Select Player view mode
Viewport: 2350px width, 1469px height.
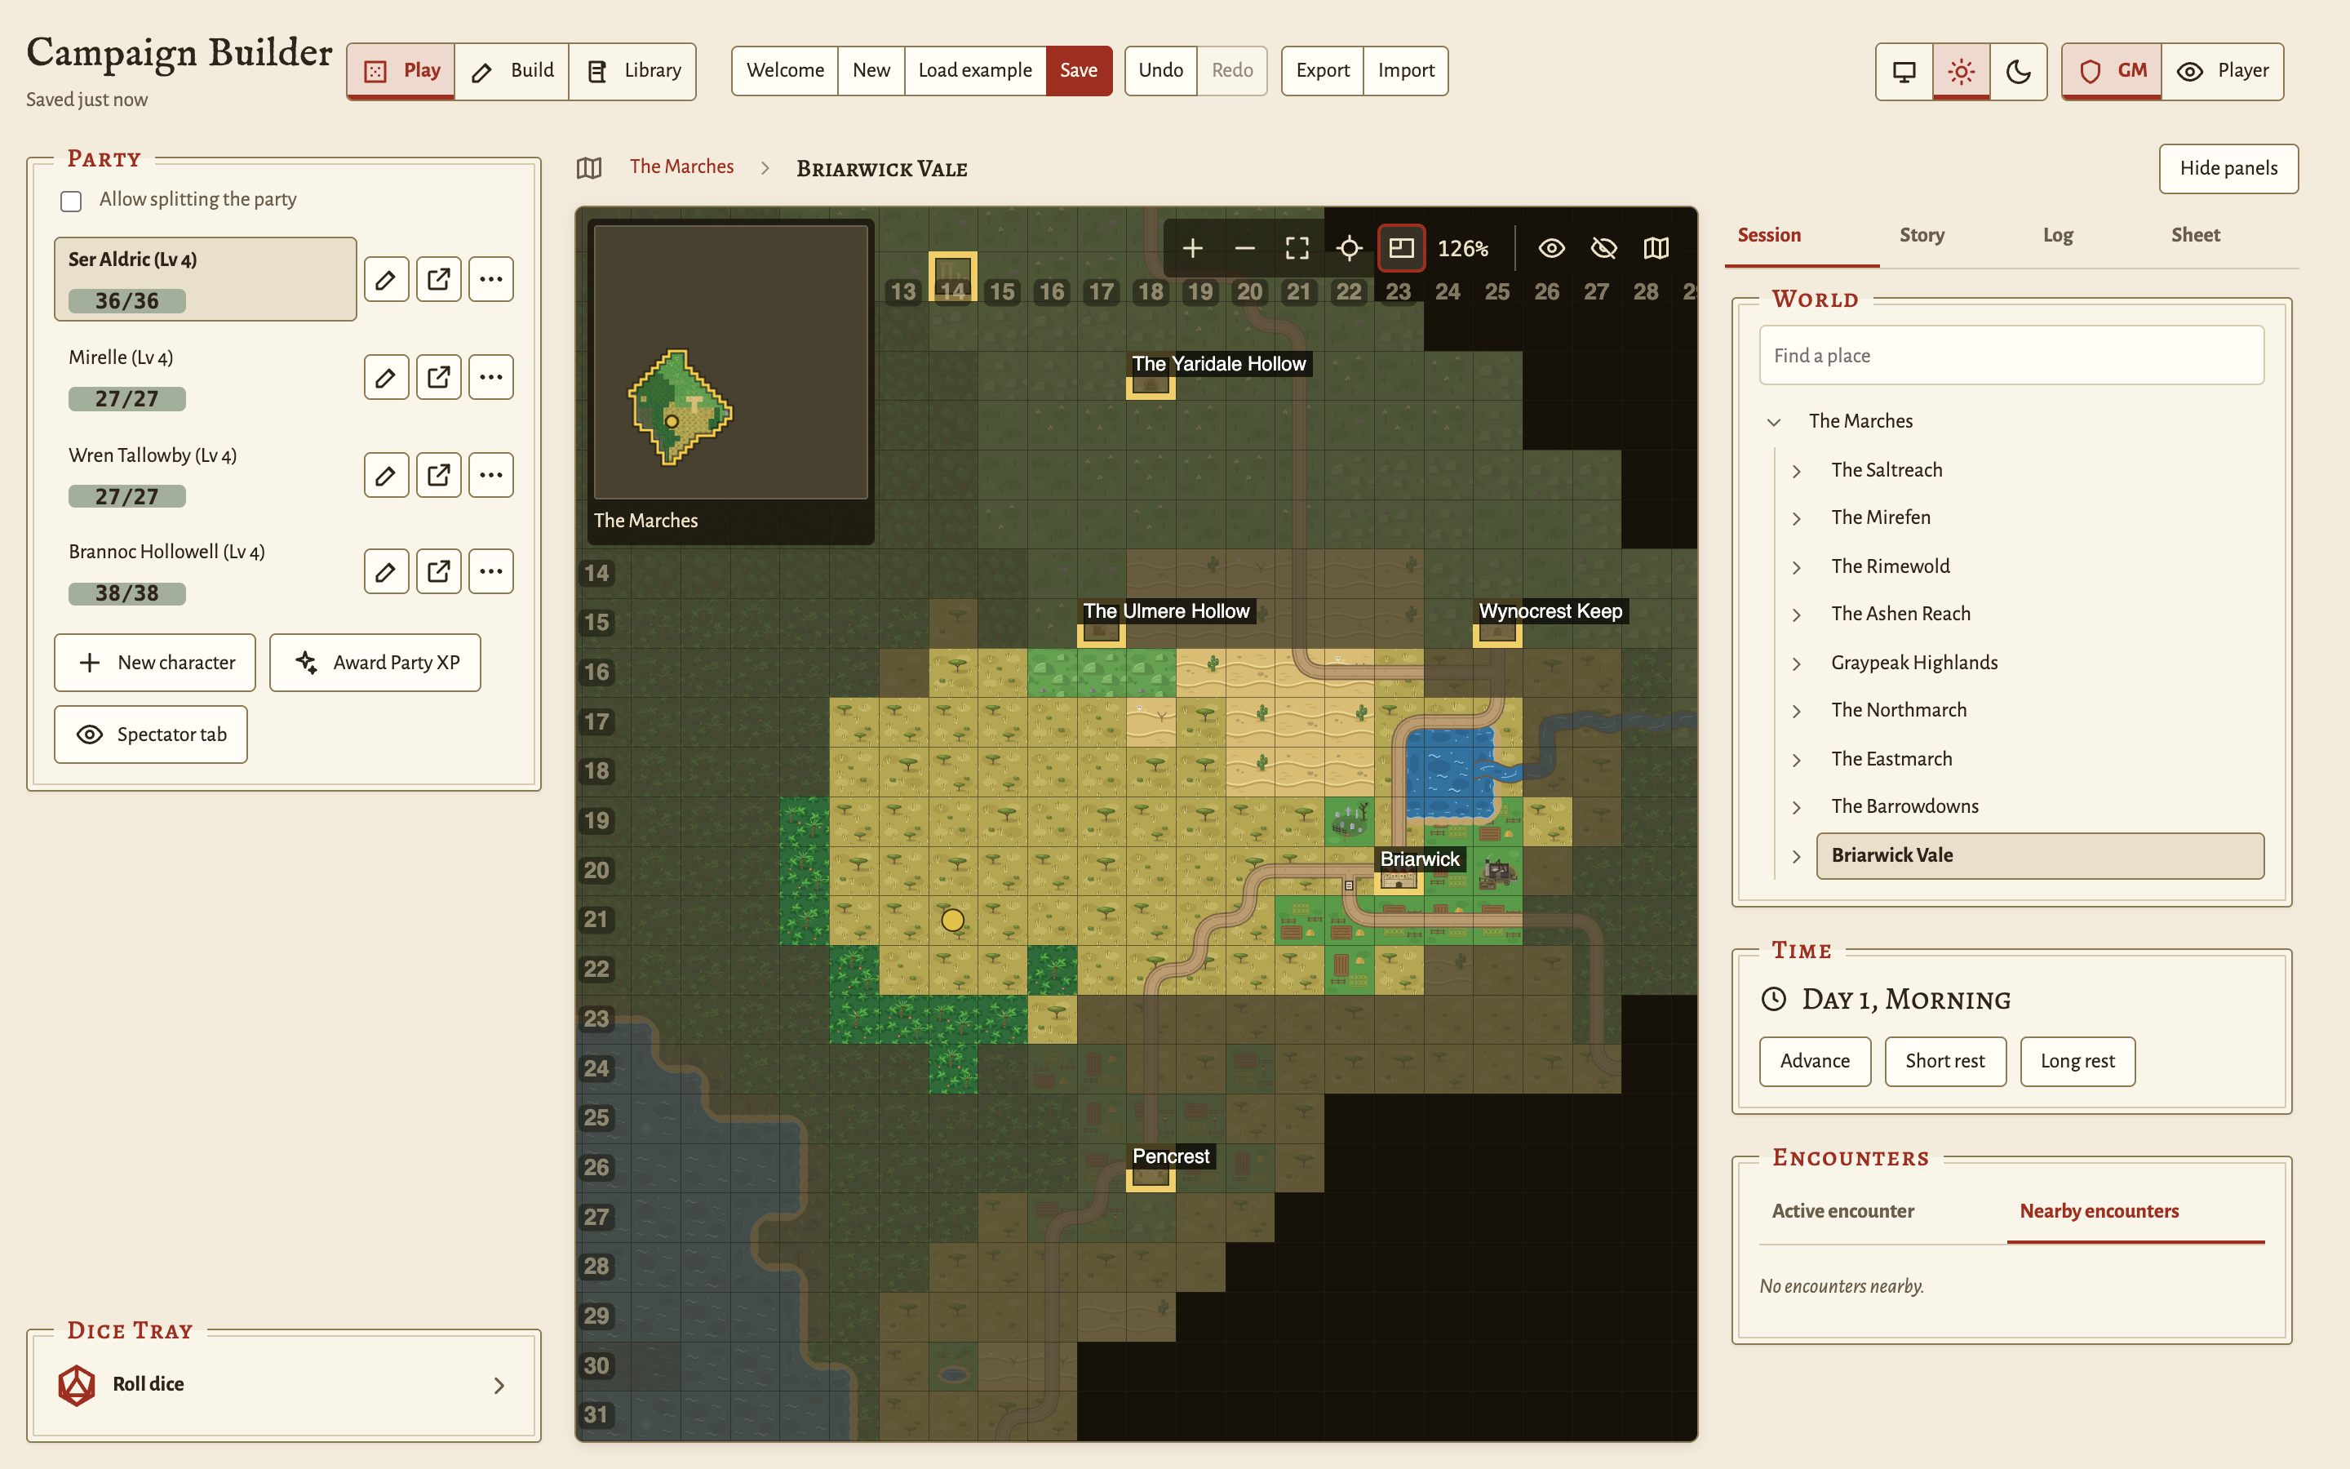[x=2223, y=71]
